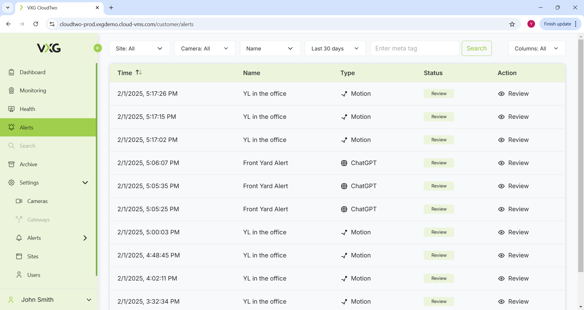This screenshot has height=310, width=584.
Task: Expand the Columns: All dropdown
Action: pos(537,49)
